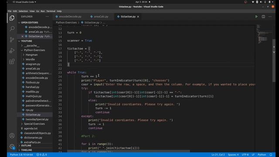
Task: Click Ln 21, Col 2 cursor position
Action: pyautogui.click(x=218, y=155)
